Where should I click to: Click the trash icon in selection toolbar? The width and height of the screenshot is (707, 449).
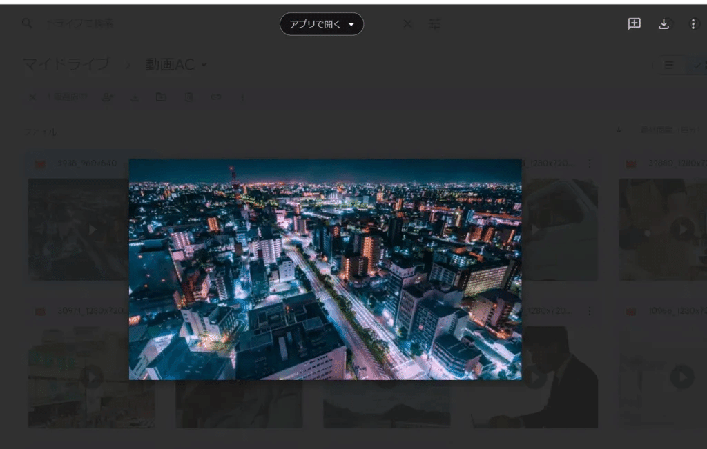[189, 97]
